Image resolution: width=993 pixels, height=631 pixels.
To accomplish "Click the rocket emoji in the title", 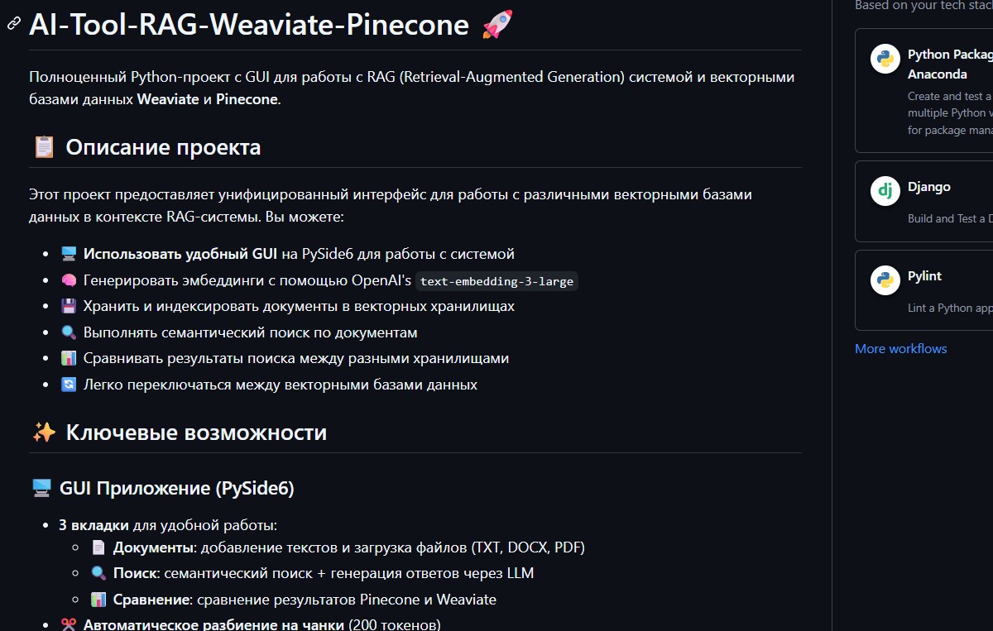I will tap(497, 24).
